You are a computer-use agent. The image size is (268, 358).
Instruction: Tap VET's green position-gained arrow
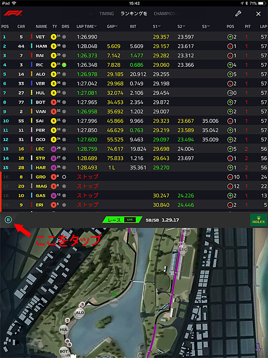(230, 37)
